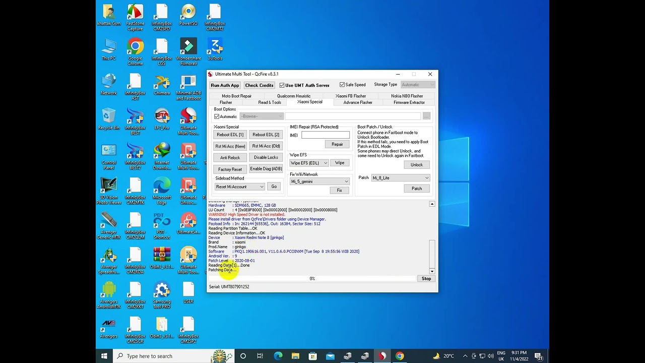The image size is (645, 363).
Task: Open Fix Wifi/Network Mi_5_gemini dropdown
Action: pyautogui.click(x=319, y=181)
